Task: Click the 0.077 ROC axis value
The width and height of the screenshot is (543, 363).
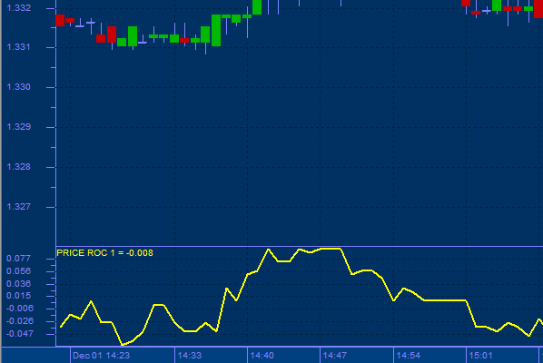Action: point(19,259)
